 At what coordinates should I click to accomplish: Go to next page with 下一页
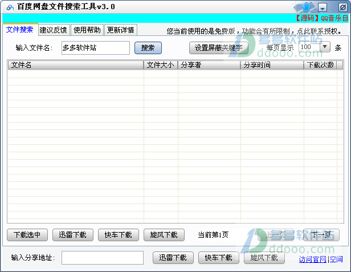[x=321, y=235]
